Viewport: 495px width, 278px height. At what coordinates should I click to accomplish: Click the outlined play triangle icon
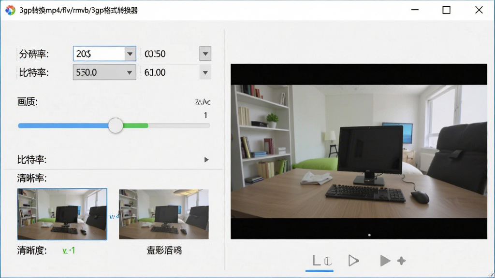click(353, 261)
